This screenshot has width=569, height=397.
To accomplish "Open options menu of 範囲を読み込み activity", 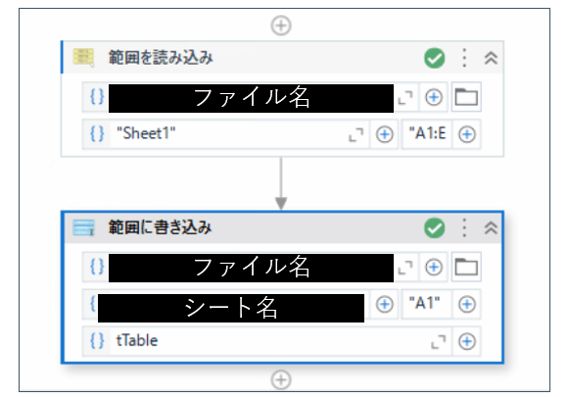I will pos(464,58).
